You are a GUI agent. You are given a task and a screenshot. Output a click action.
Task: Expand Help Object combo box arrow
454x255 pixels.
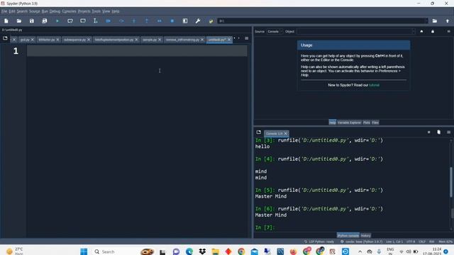tap(413, 31)
